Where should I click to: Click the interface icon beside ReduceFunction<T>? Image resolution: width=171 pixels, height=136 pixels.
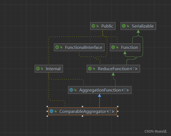click(90, 69)
